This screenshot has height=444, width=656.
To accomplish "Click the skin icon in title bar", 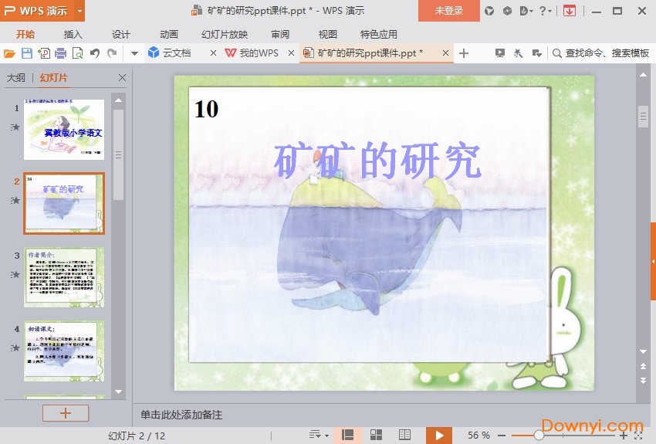I will pos(489,11).
